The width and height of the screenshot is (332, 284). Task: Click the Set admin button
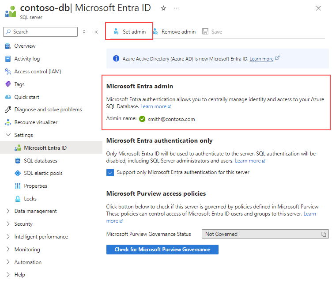129,31
